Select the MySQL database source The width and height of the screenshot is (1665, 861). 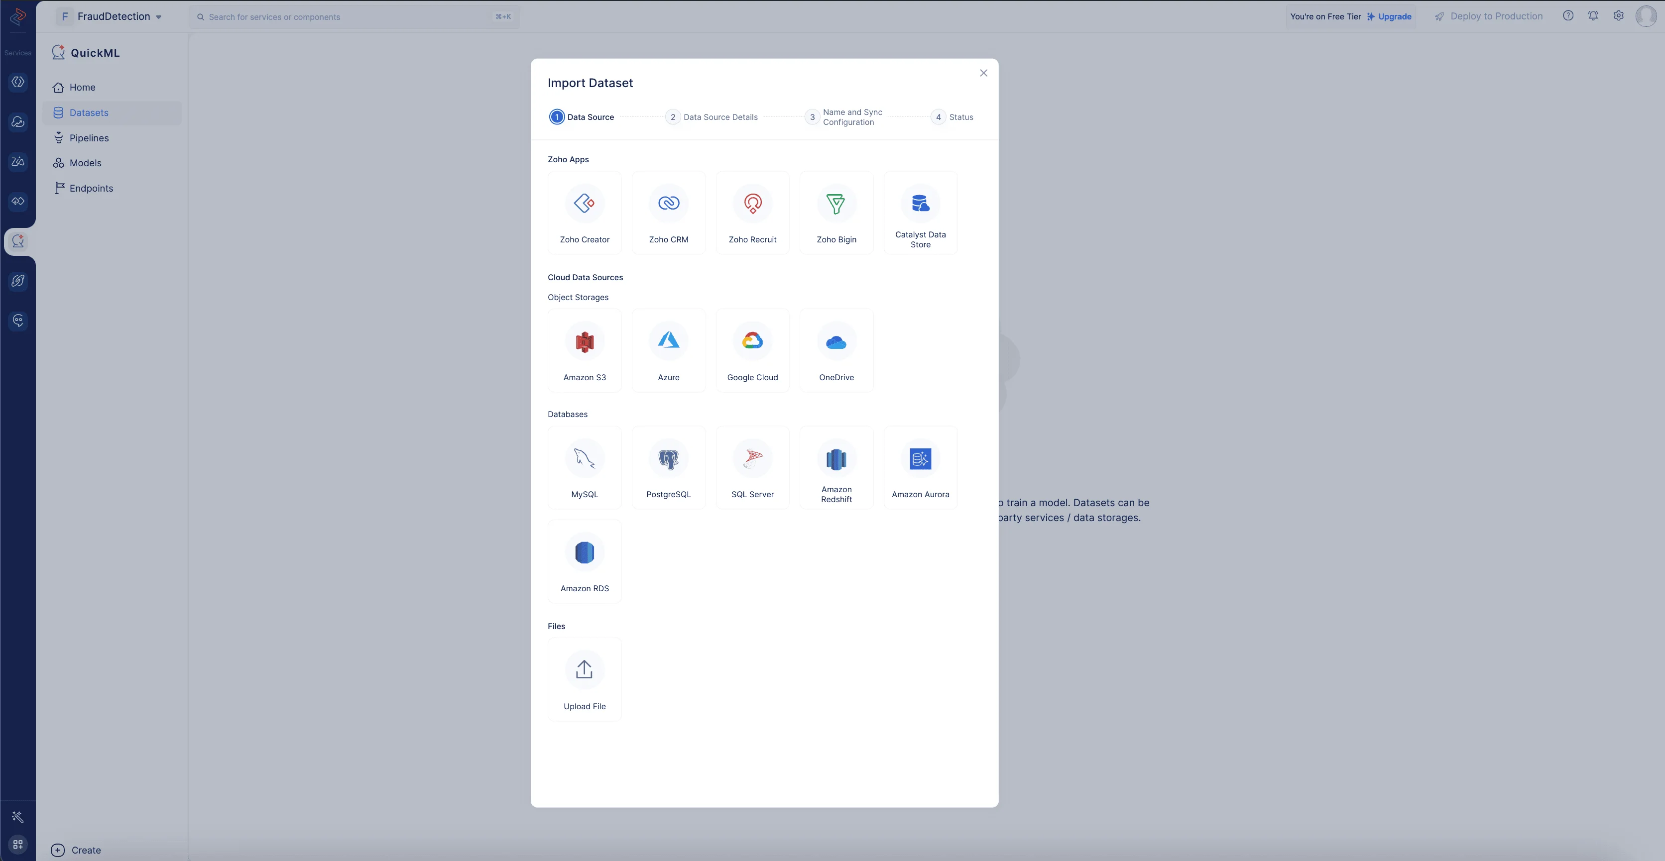click(x=585, y=467)
